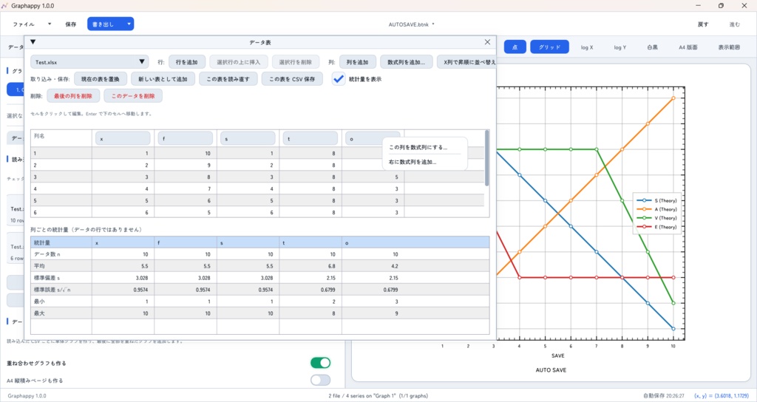Screen dimensions: 757x402
Task: Toggle log X axis scaling
Action: pos(587,47)
